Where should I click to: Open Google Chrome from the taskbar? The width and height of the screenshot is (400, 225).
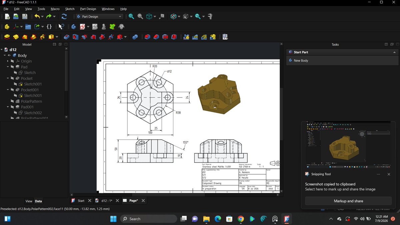(241, 219)
